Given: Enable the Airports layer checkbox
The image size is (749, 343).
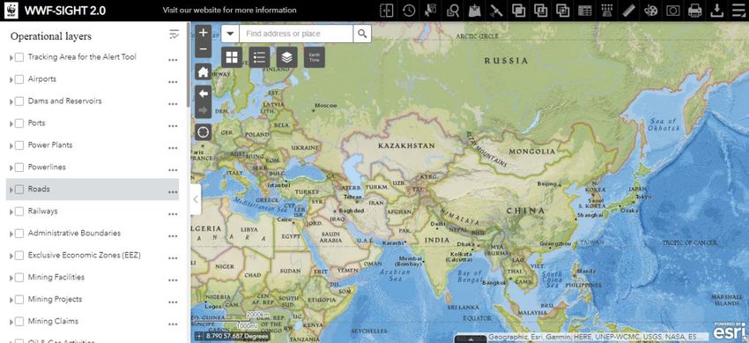Looking at the screenshot, I should pyautogui.click(x=19, y=79).
